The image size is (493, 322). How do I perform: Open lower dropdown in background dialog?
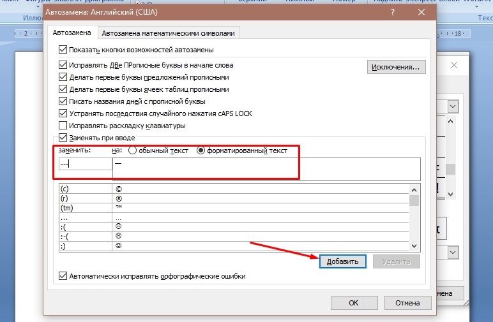453,252
